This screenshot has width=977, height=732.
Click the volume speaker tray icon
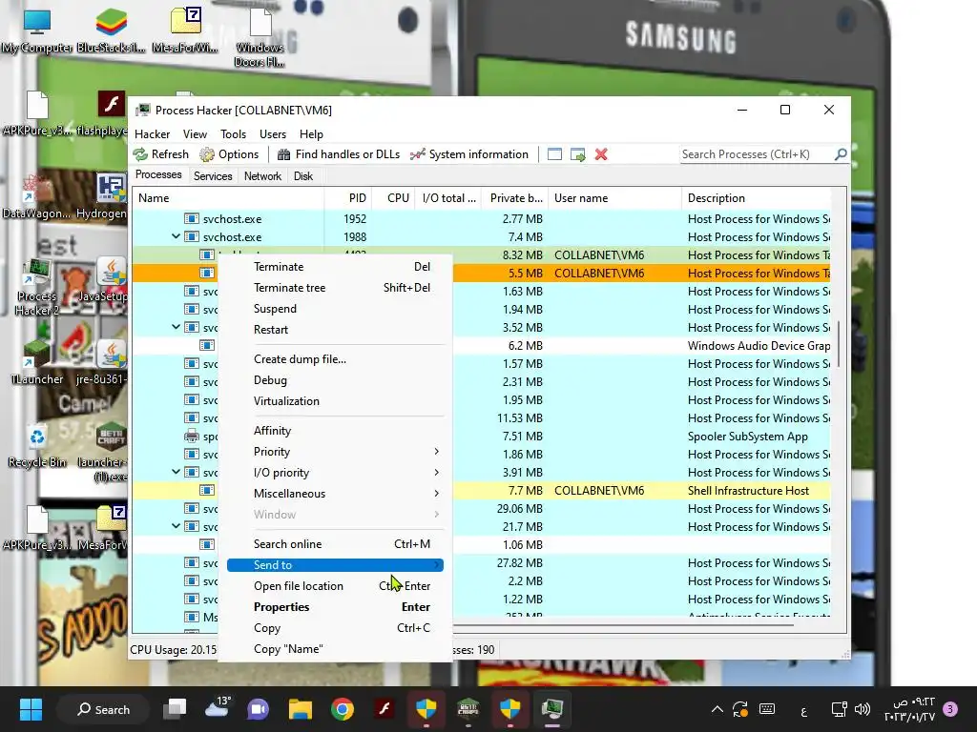pyautogui.click(x=863, y=709)
